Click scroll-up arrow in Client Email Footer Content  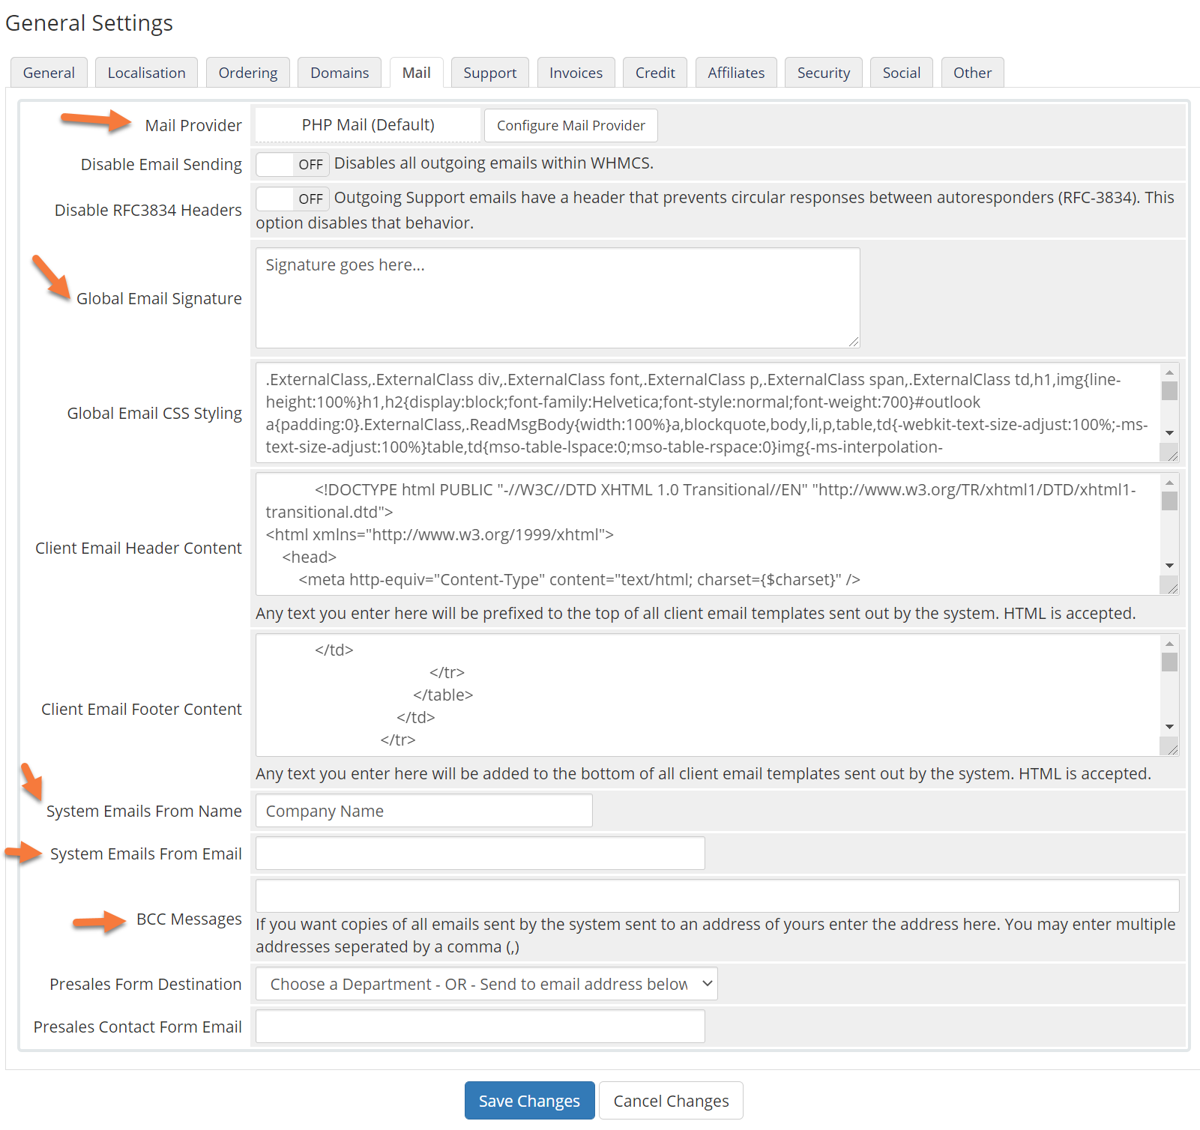[x=1169, y=644]
